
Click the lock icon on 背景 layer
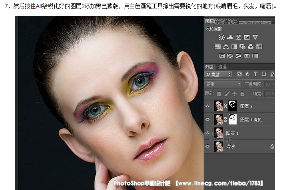coord(272,146)
